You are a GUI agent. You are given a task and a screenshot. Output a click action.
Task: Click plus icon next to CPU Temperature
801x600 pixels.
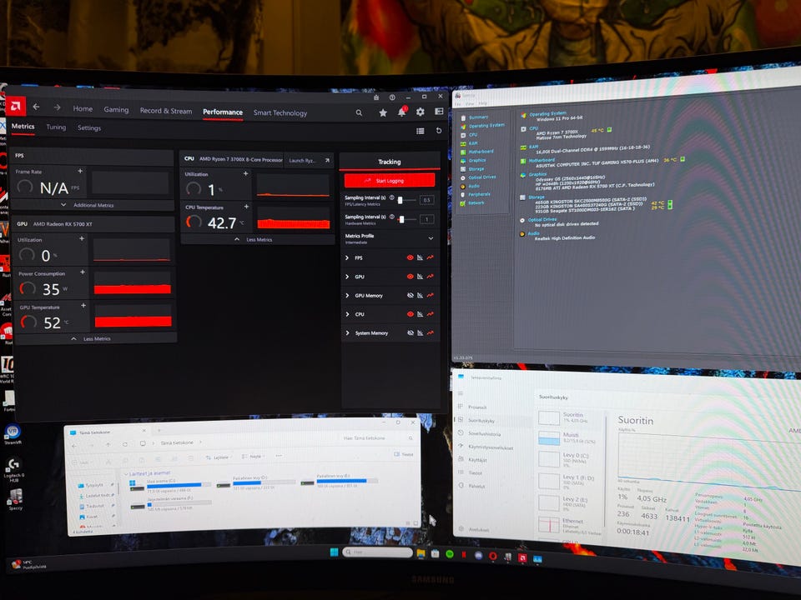pos(246,207)
